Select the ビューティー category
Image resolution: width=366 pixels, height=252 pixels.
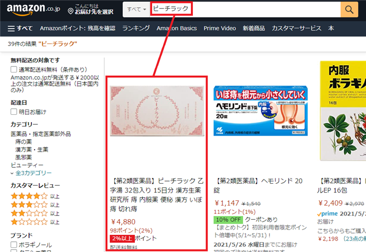coord(27,165)
